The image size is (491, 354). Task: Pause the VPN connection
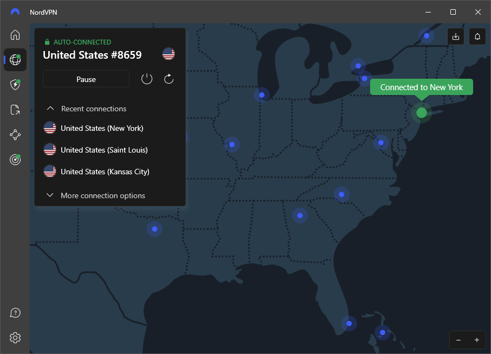pyautogui.click(x=86, y=79)
